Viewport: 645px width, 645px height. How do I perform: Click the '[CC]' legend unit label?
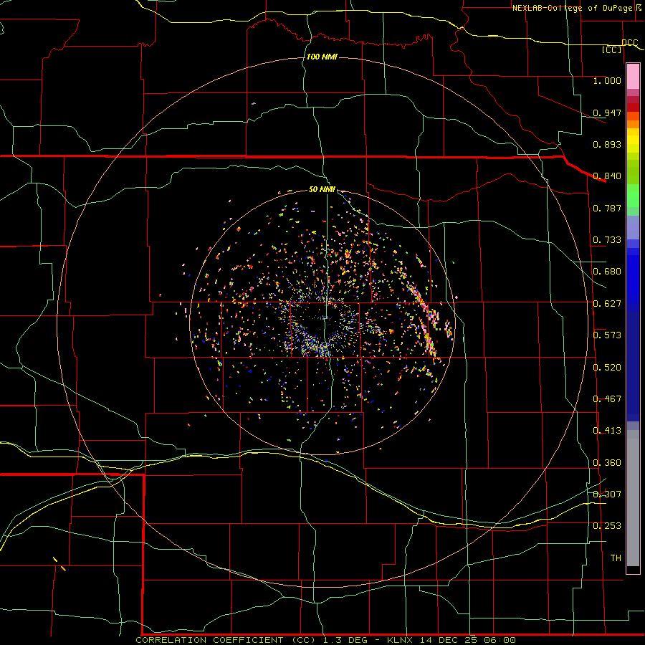(612, 49)
